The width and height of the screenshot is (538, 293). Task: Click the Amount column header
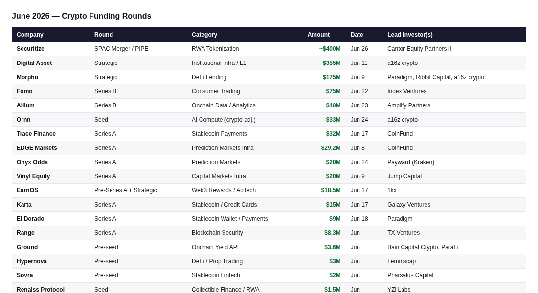coord(318,35)
